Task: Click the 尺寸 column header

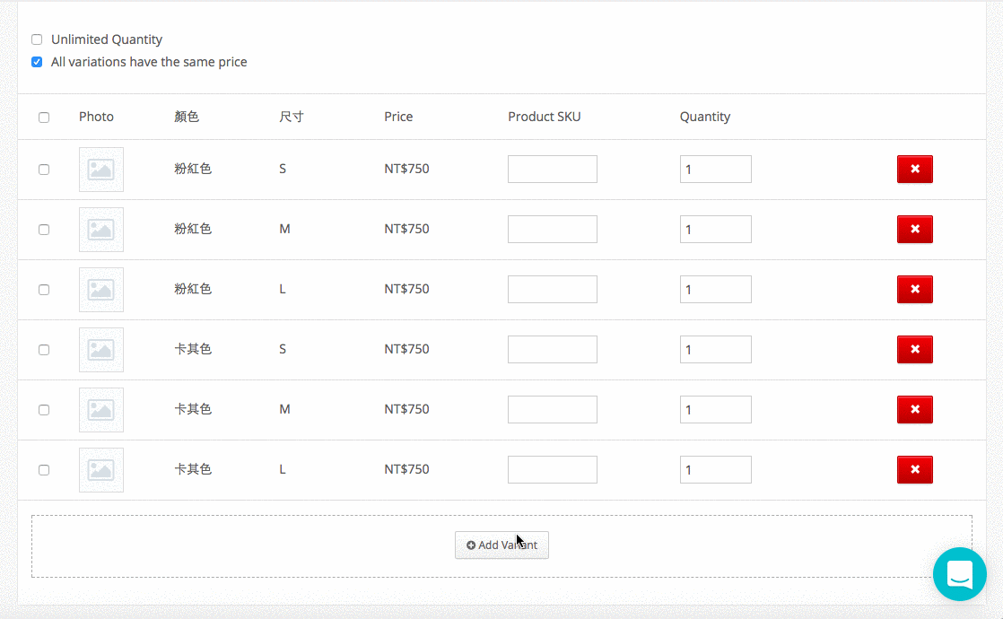Action: [x=292, y=117]
